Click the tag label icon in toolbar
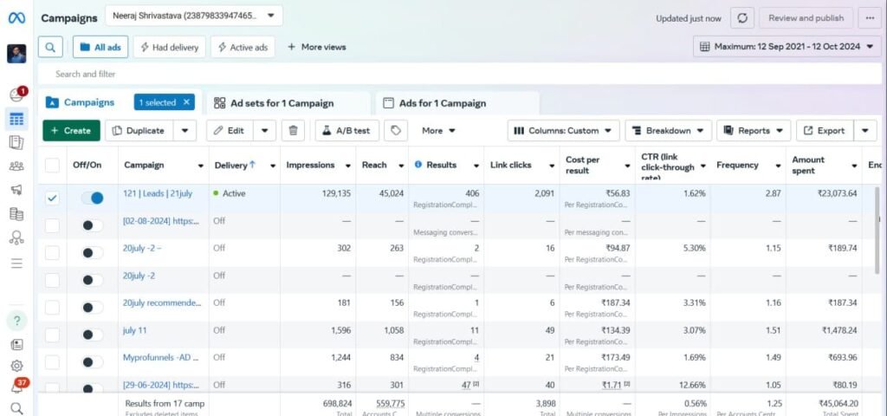887x416 pixels. point(395,131)
